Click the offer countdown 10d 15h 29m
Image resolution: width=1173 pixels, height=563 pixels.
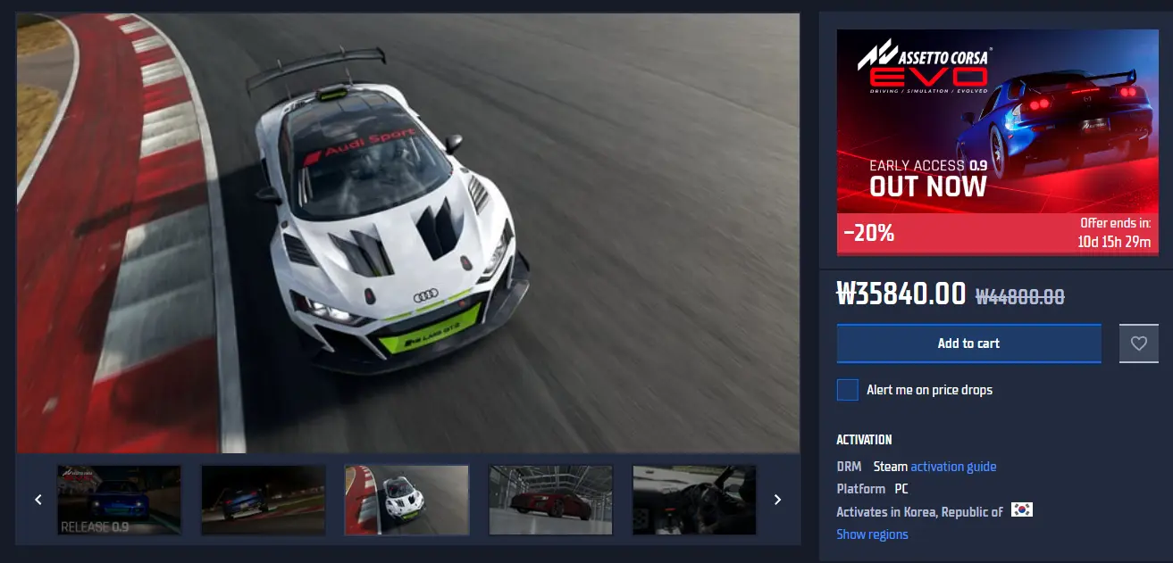(x=1114, y=242)
